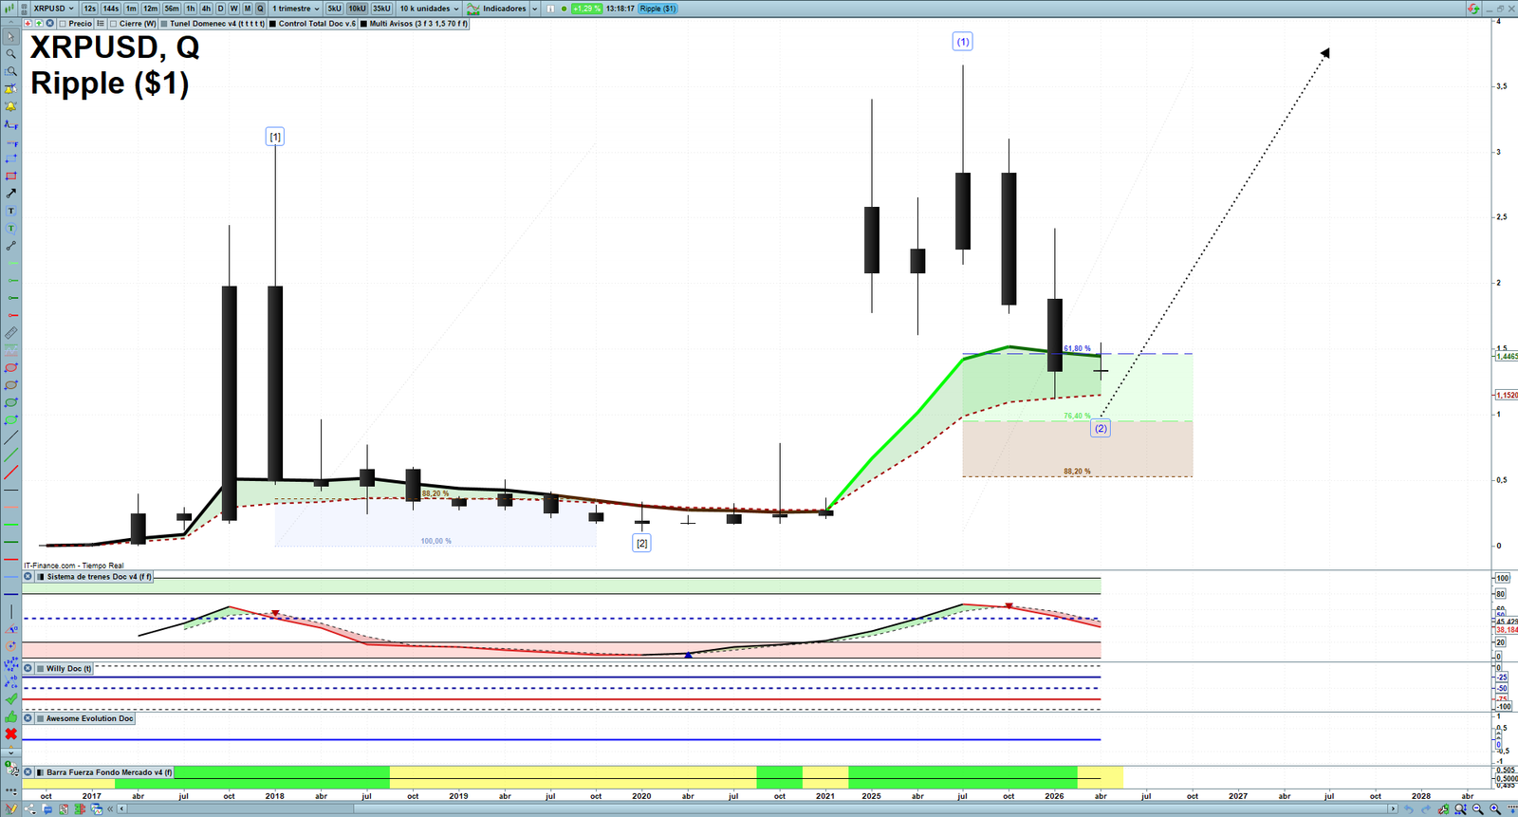
Task: Click the green checkmark tool
Action: (10, 698)
